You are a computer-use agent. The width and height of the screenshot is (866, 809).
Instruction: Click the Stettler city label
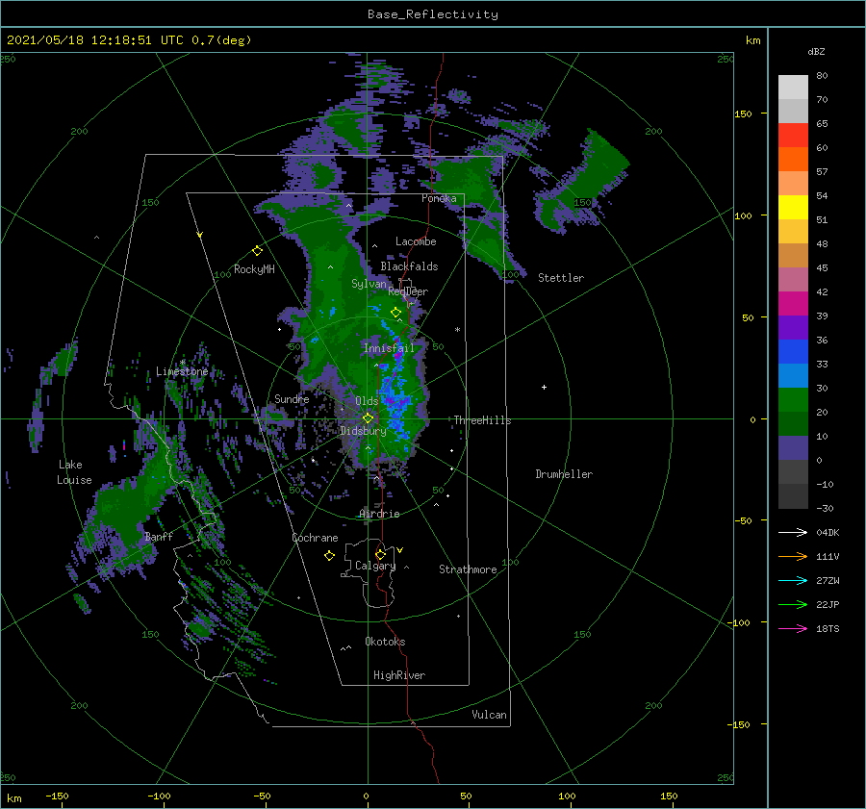(x=561, y=278)
